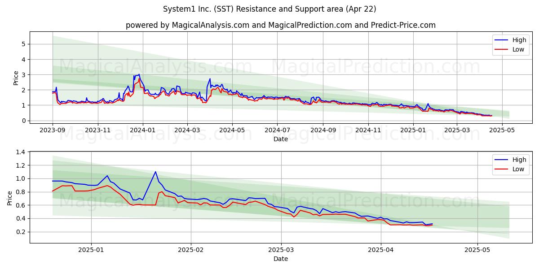Click the 'Price' label of the lower chart
539x269 pixels.
10,198
